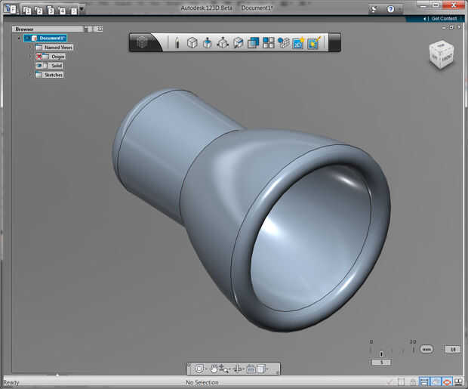Click the 2D drawing creation icon
This screenshot has height=389, width=468.
tap(298, 43)
